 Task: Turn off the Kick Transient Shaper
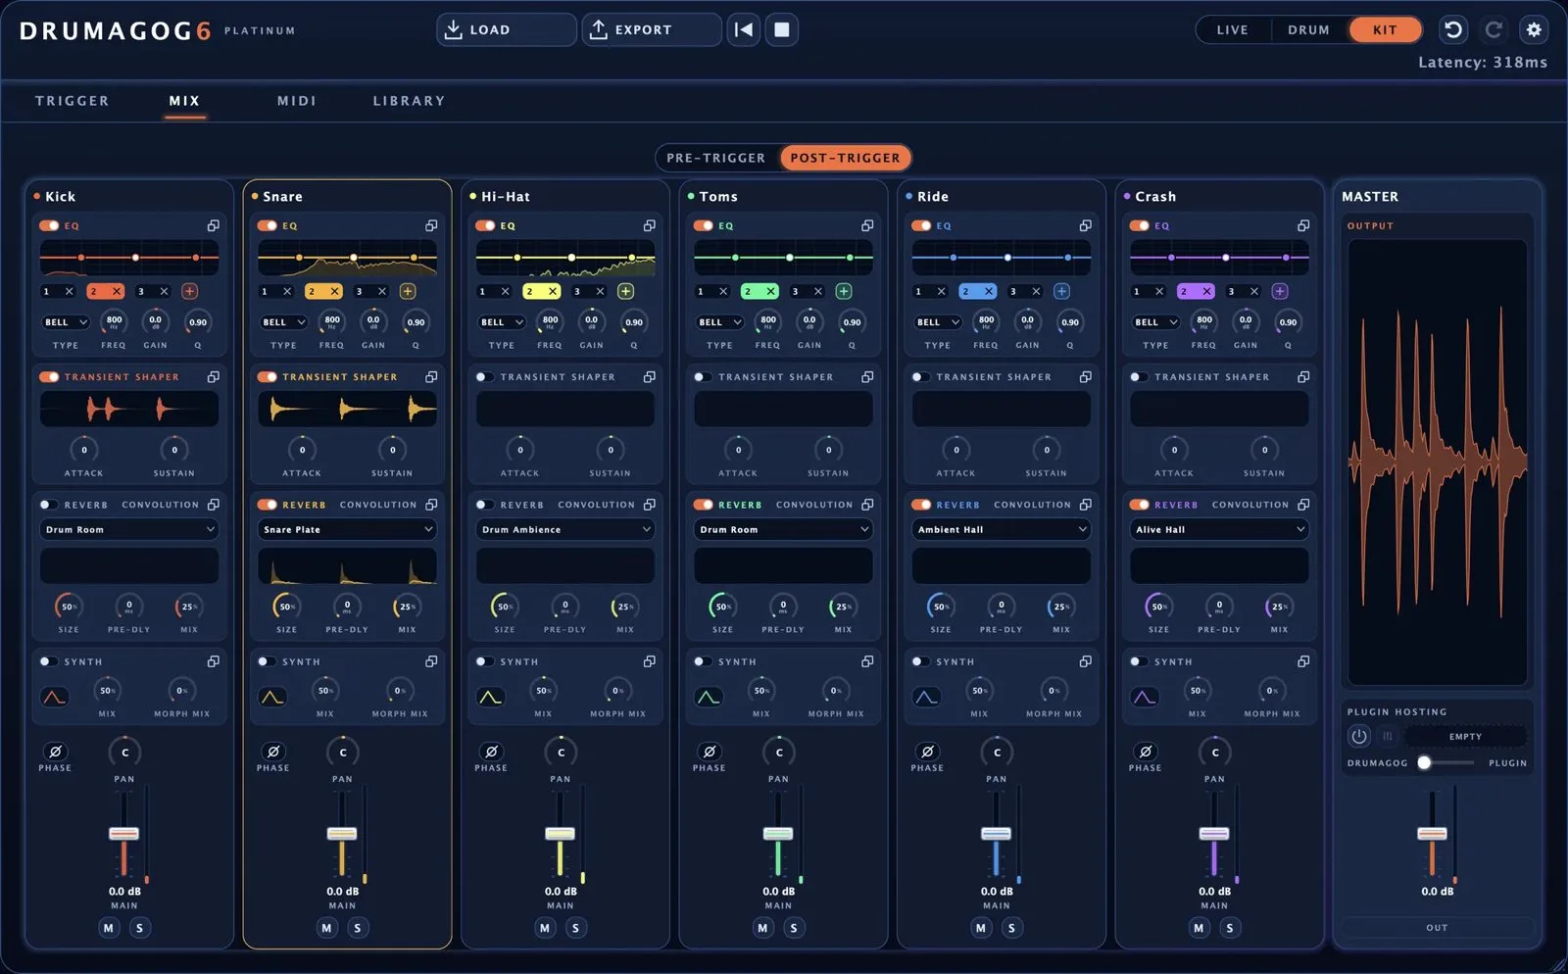pos(49,376)
